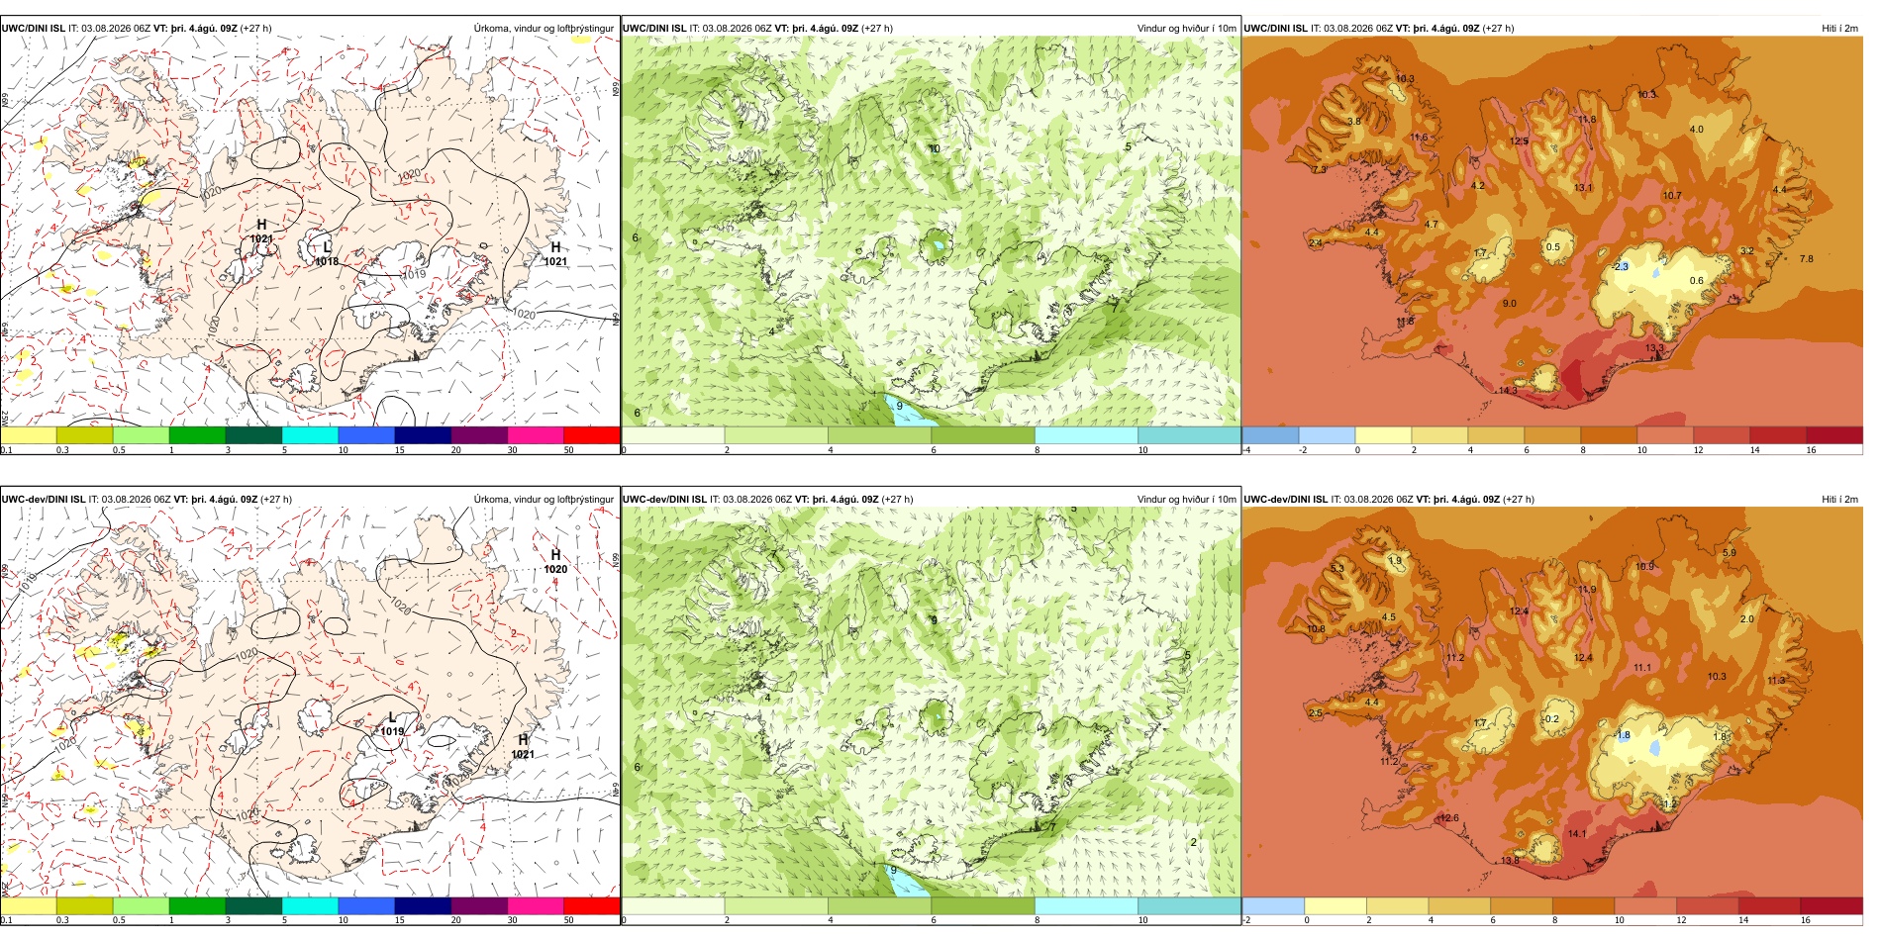Click the teal 10 swatch in UWC/DINI wind legend
The image size is (1881, 940).
1189,435
